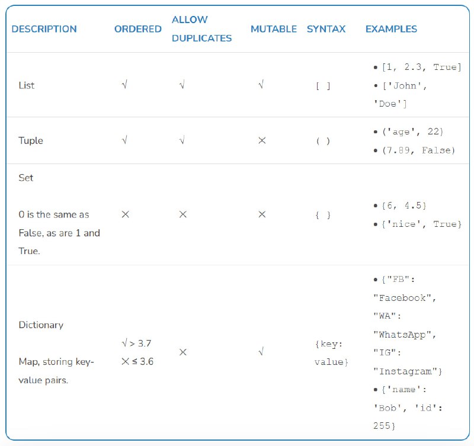Click the '√ > 3.7' dictionary ordered note
This screenshot has height=446, width=474.
(136, 344)
